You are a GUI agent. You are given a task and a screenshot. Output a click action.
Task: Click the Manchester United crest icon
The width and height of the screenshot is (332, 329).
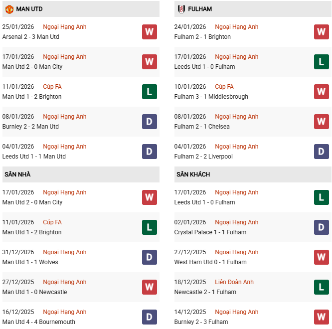click(9, 9)
